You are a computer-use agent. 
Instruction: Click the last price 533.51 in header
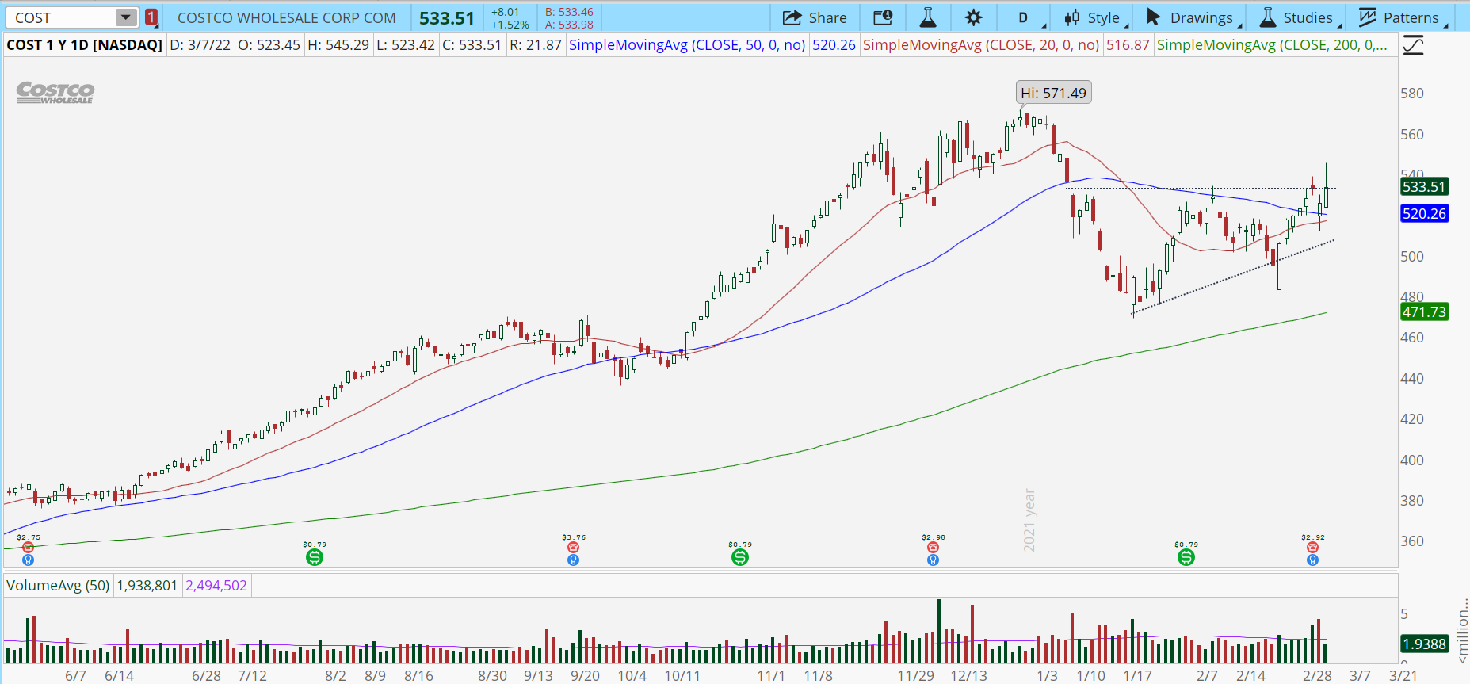pyautogui.click(x=447, y=18)
